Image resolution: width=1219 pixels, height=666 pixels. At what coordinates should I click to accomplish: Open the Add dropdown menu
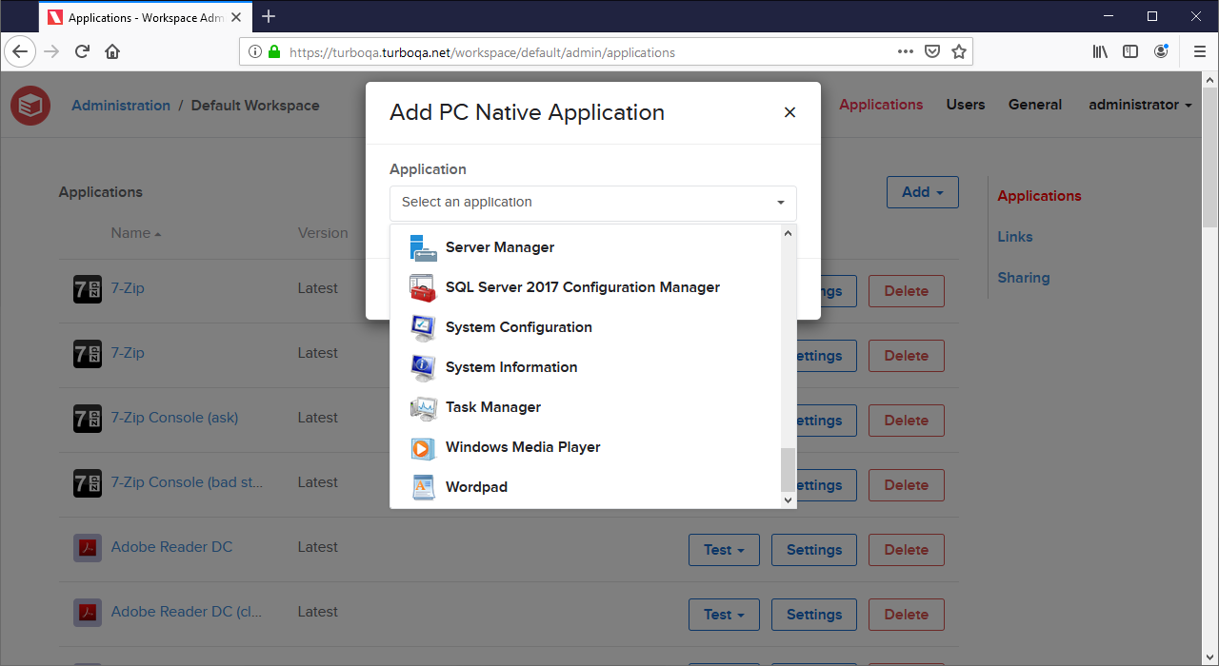922,191
